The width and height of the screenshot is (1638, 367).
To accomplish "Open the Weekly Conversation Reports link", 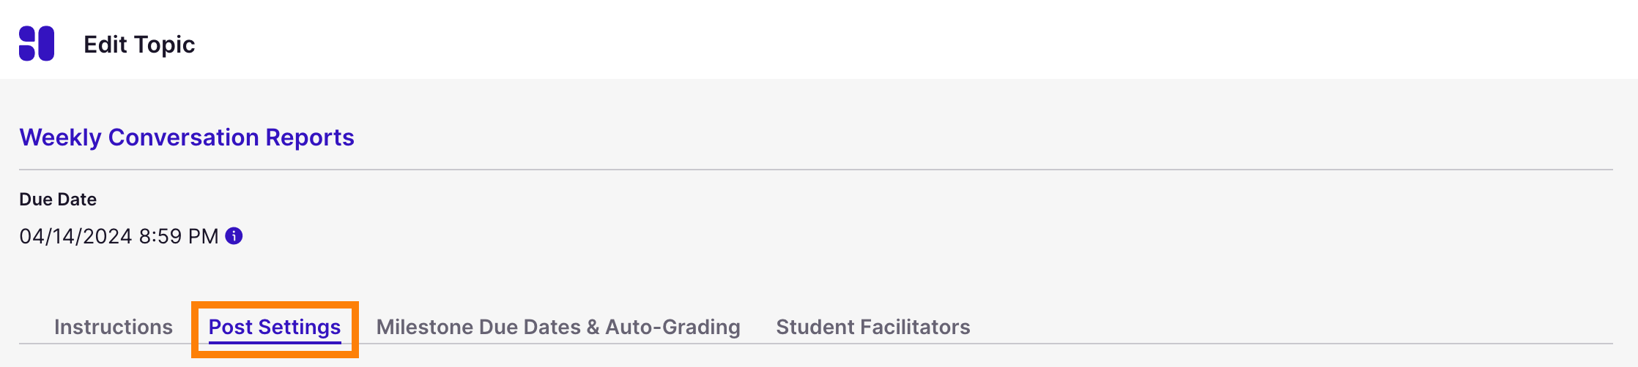I will coord(187,137).
